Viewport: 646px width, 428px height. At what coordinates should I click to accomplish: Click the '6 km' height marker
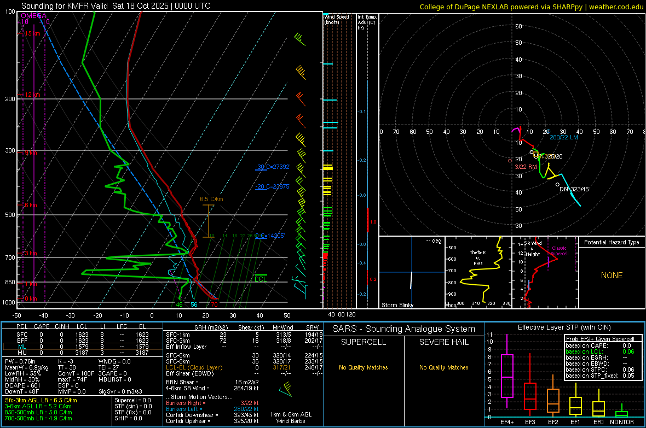(x=31, y=205)
